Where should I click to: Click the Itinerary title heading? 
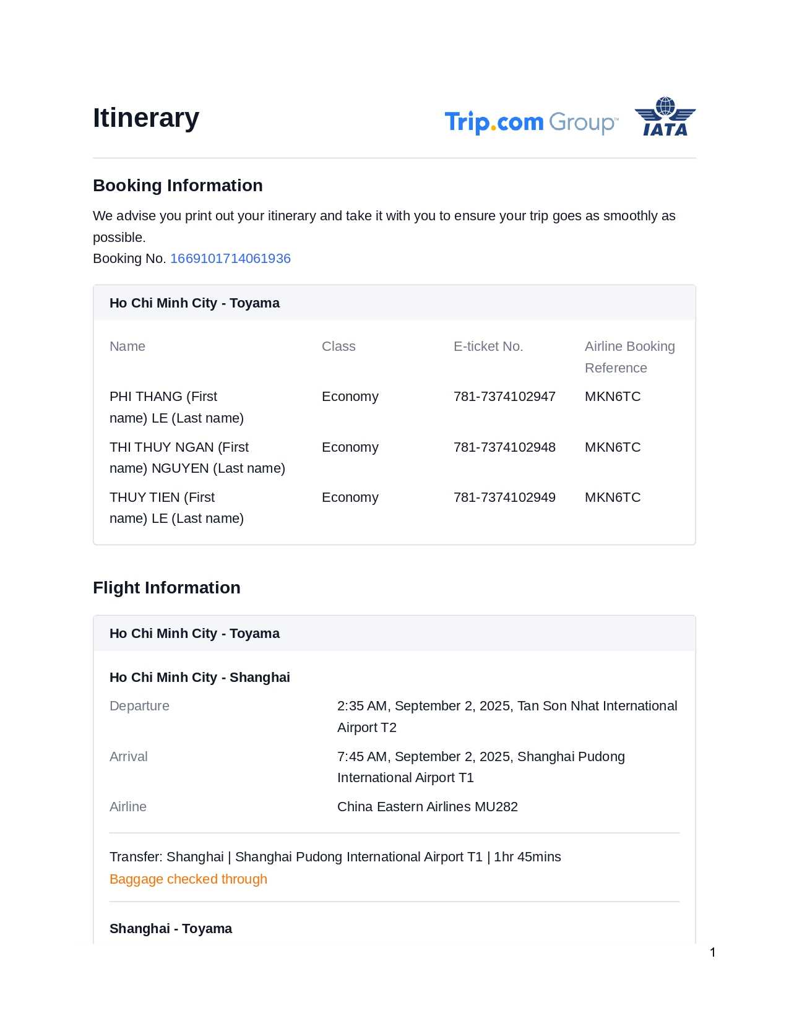146,118
